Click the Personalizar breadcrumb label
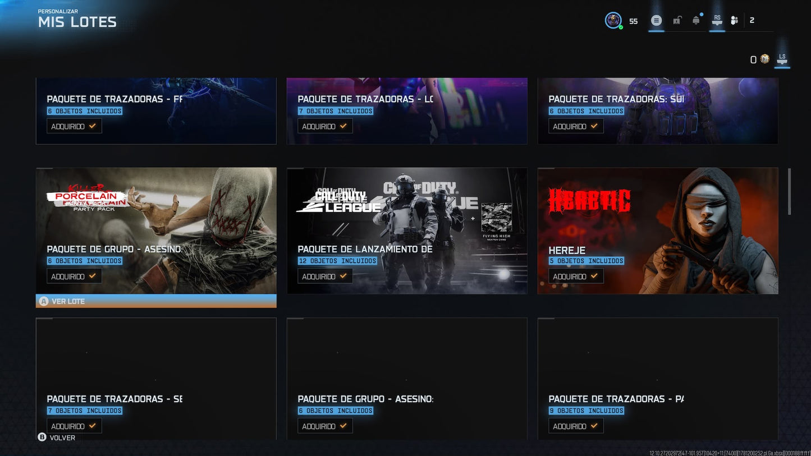 (58, 11)
